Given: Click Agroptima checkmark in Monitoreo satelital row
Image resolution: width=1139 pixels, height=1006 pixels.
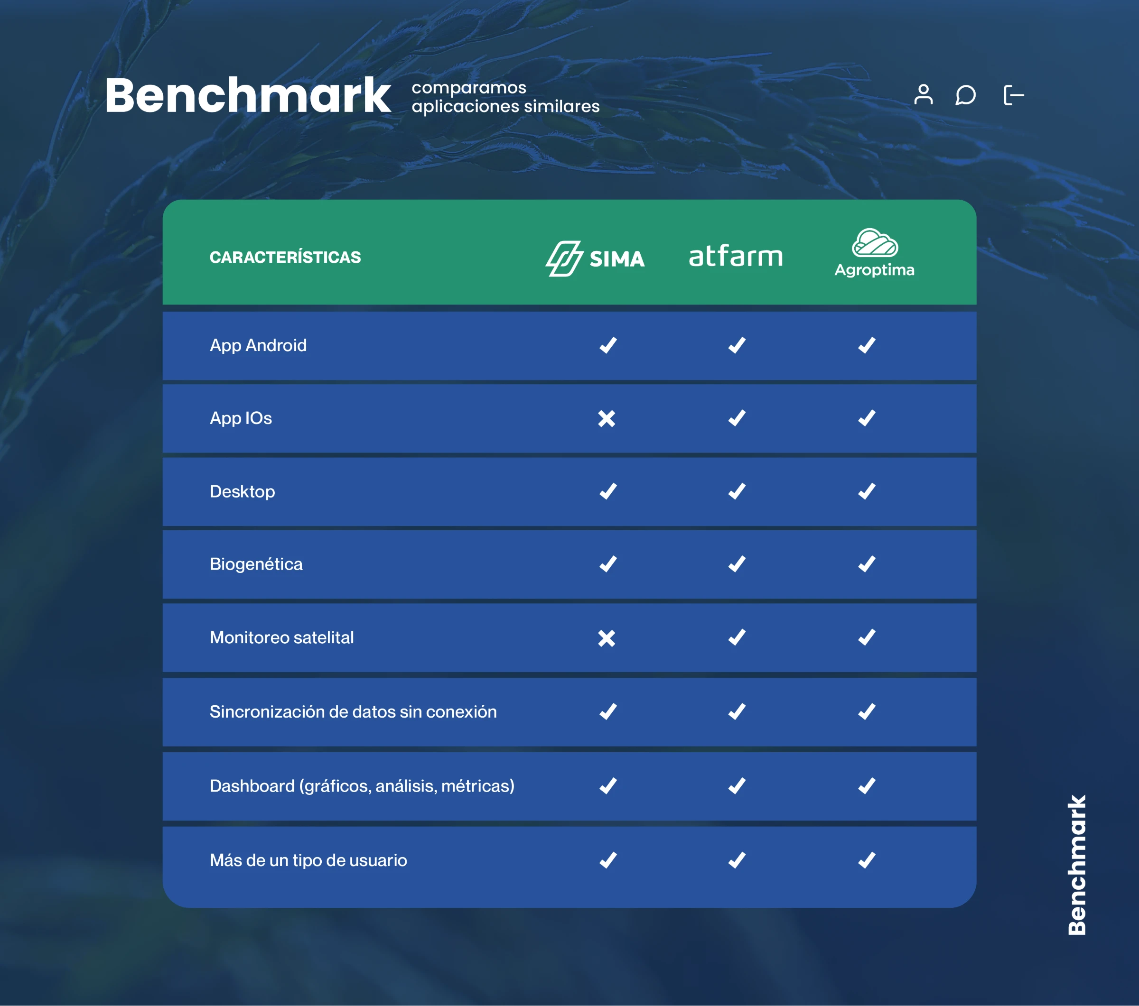Looking at the screenshot, I should coord(867,637).
